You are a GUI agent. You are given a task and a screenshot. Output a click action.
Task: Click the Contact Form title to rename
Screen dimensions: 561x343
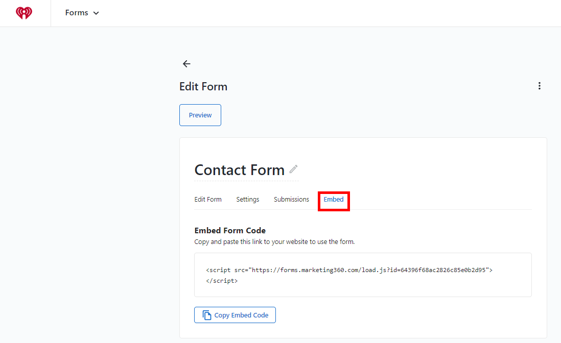tap(239, 170)
